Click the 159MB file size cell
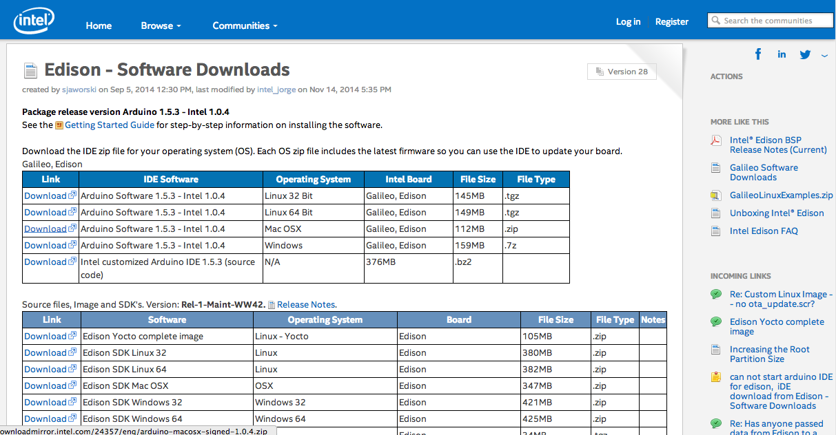Screen dimensions: 836x435 [478, 245]
